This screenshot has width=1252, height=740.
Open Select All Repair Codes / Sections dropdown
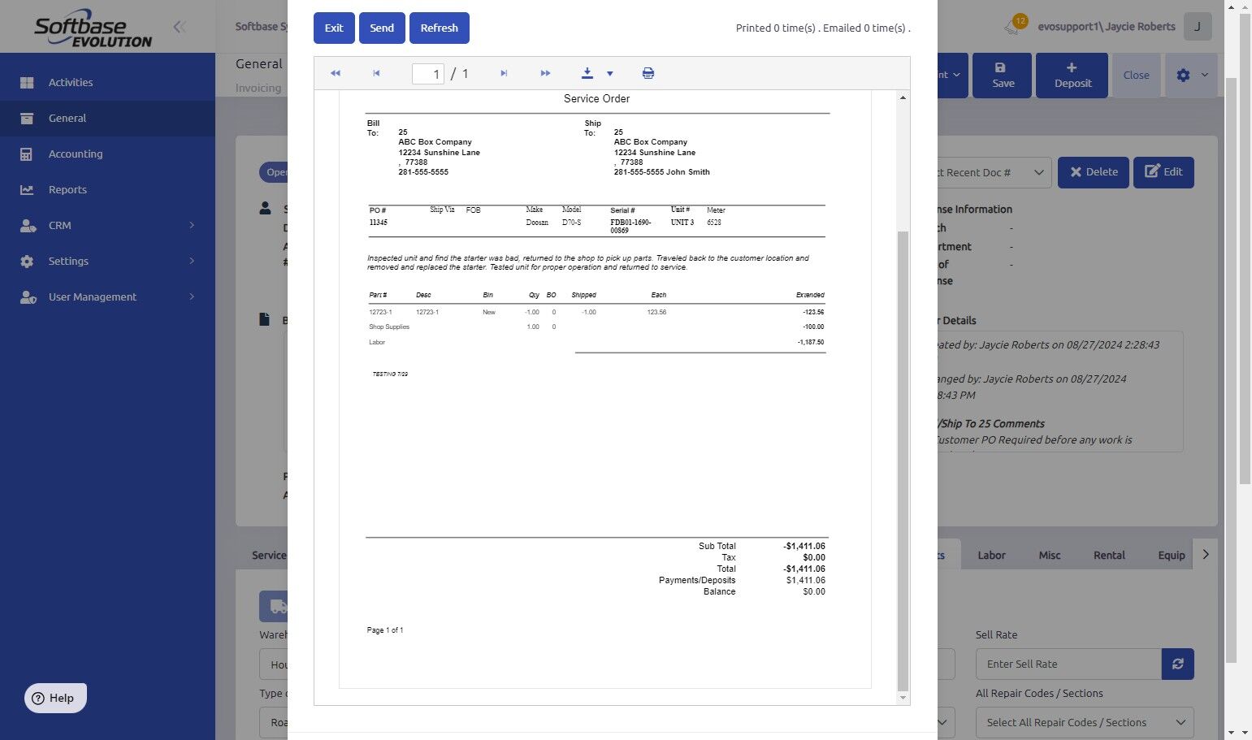tap(1085, 723)
